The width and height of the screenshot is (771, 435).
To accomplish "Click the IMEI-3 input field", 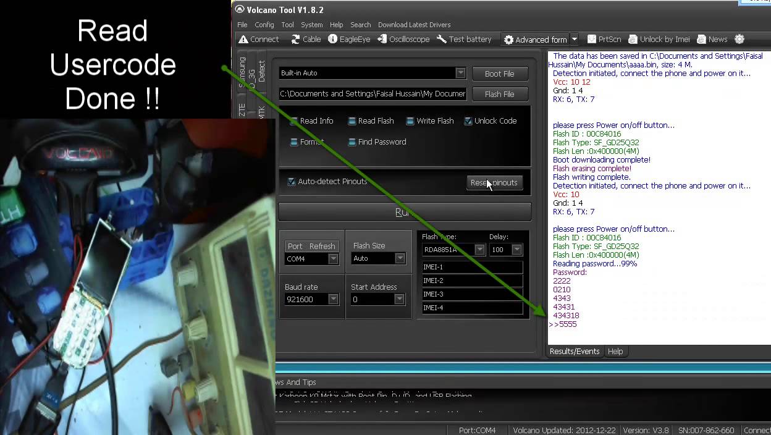I will coord(472,294).
